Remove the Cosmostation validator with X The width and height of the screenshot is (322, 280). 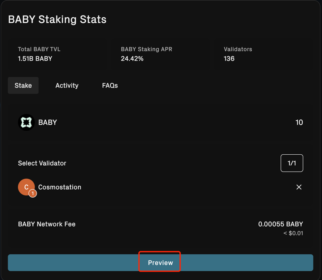click(x=299, y=187)
